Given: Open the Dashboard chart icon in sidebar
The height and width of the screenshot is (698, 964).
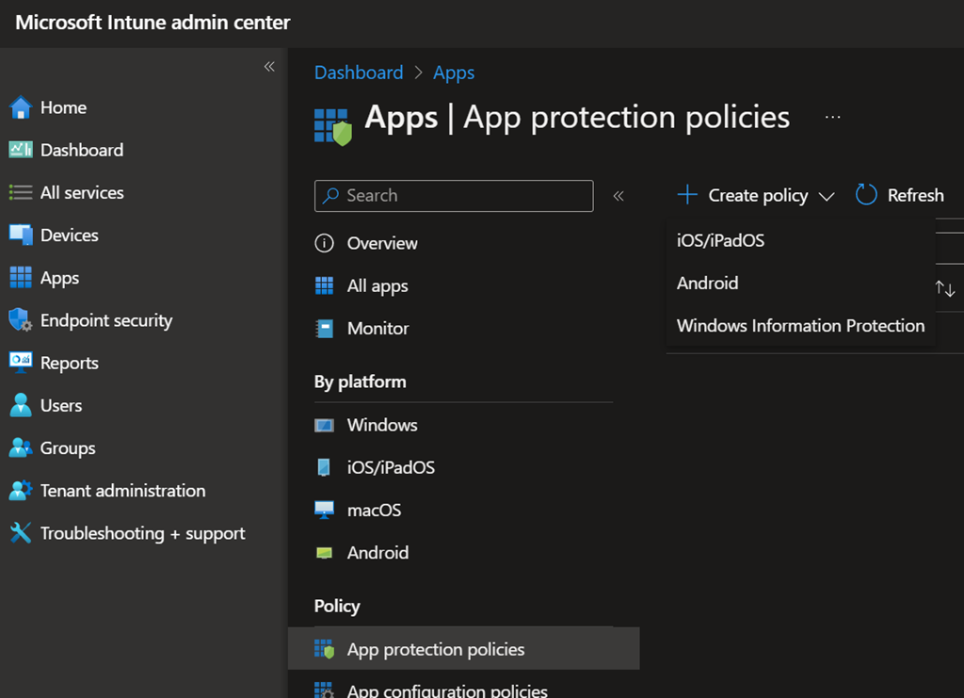Looking at the screenshot, I should pos(21,150).
